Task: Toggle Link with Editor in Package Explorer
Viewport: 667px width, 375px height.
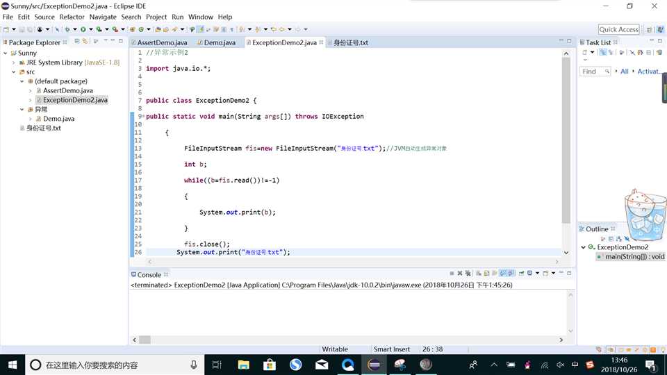Action: pyautogui.click(x=85, y=41)
